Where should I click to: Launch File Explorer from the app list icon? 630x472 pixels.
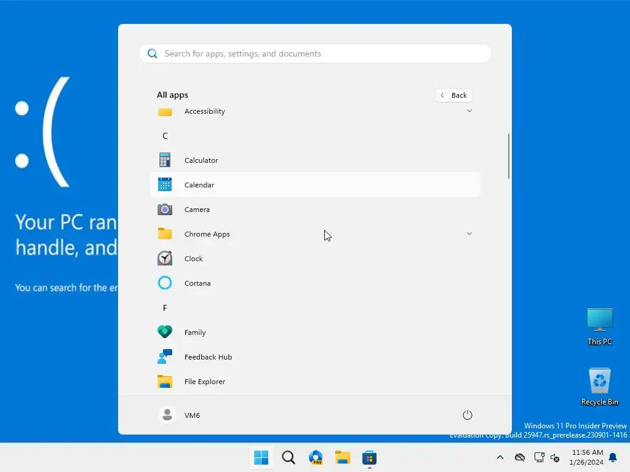tap(165, 381)
